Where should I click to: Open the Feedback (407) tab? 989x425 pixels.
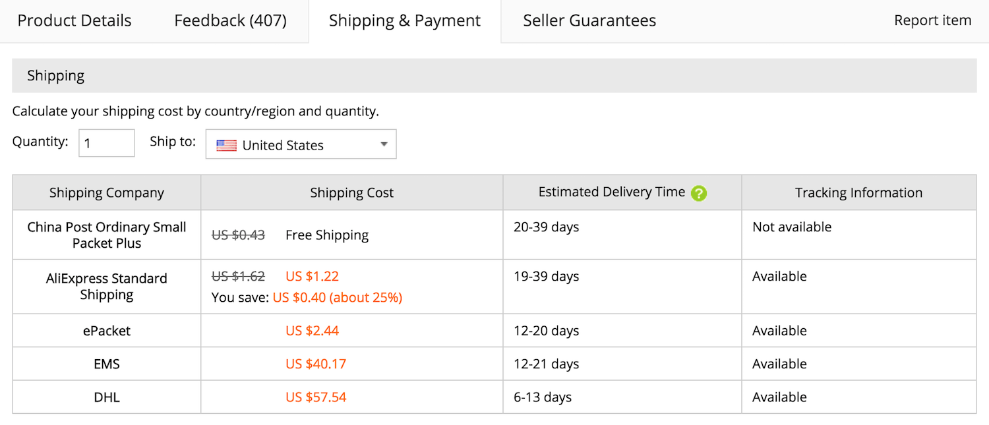tap(230, 20)
